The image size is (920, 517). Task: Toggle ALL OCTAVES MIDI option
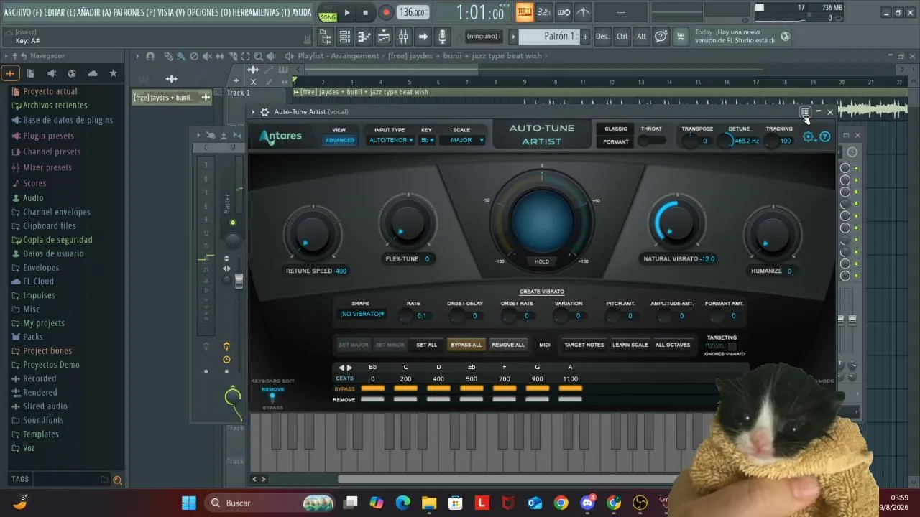pos(673,345)
